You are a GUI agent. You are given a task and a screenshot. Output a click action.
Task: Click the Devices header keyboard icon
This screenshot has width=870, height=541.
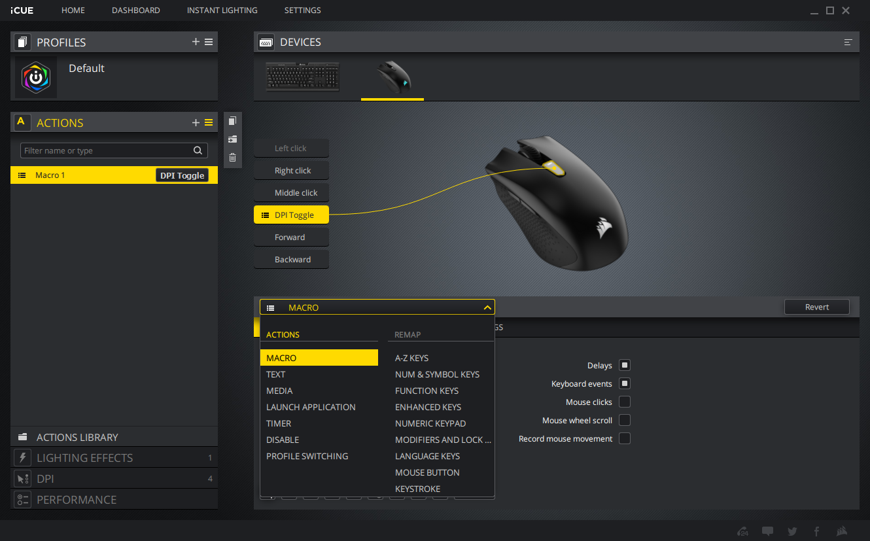coord(266,42)
